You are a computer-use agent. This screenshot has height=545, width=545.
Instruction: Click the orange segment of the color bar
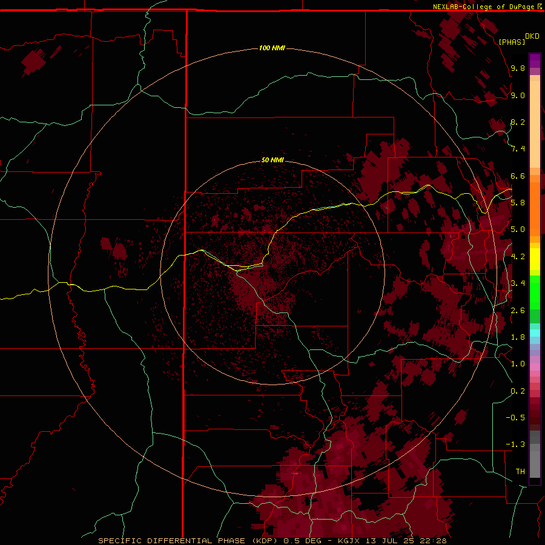click(535, 205)
